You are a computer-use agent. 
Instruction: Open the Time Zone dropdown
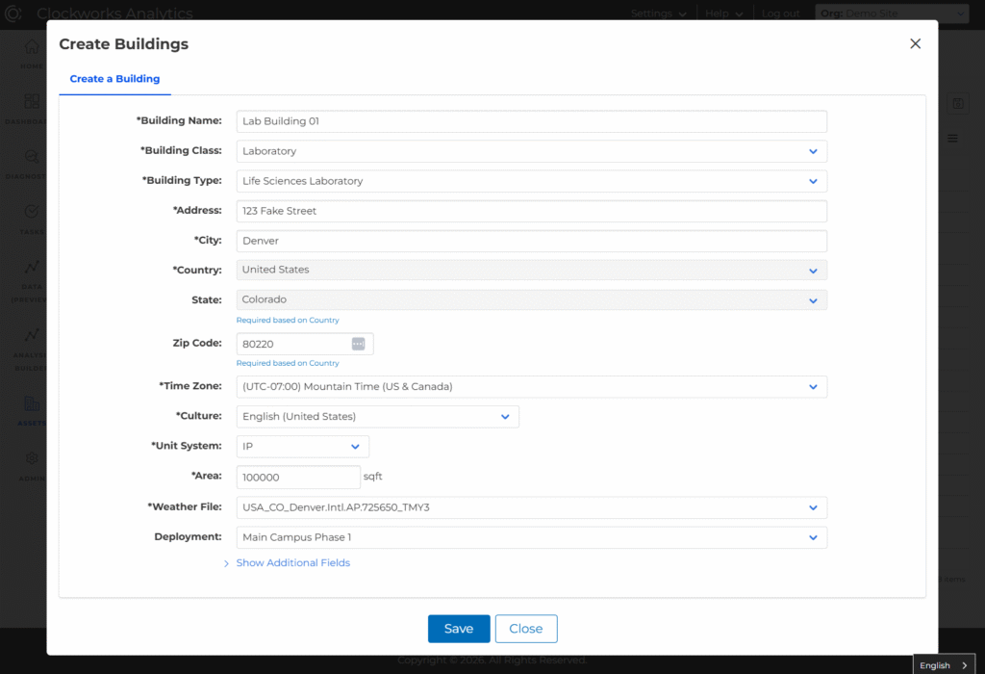(x=531, y=387)
